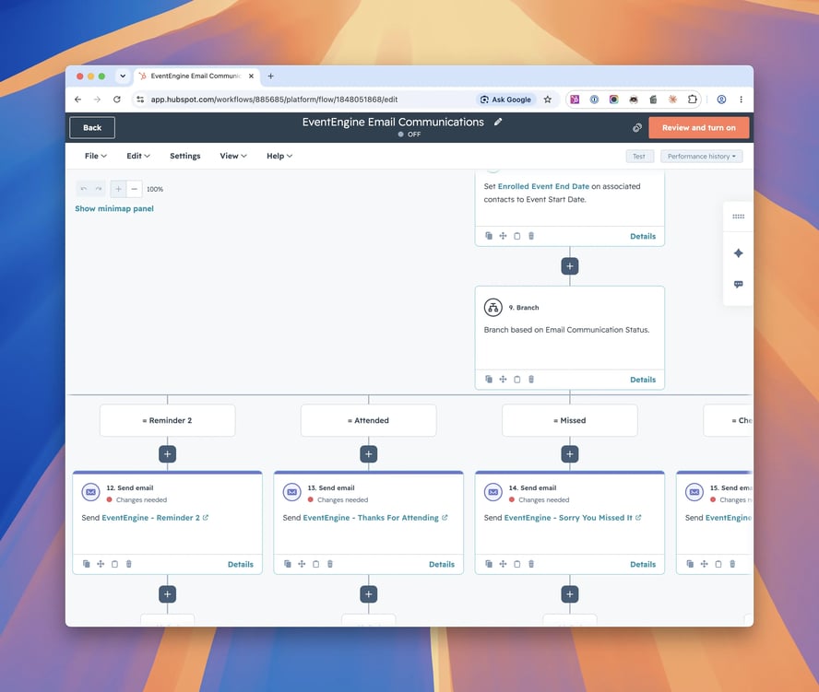Open the Help menu

(x=279, y=156)
